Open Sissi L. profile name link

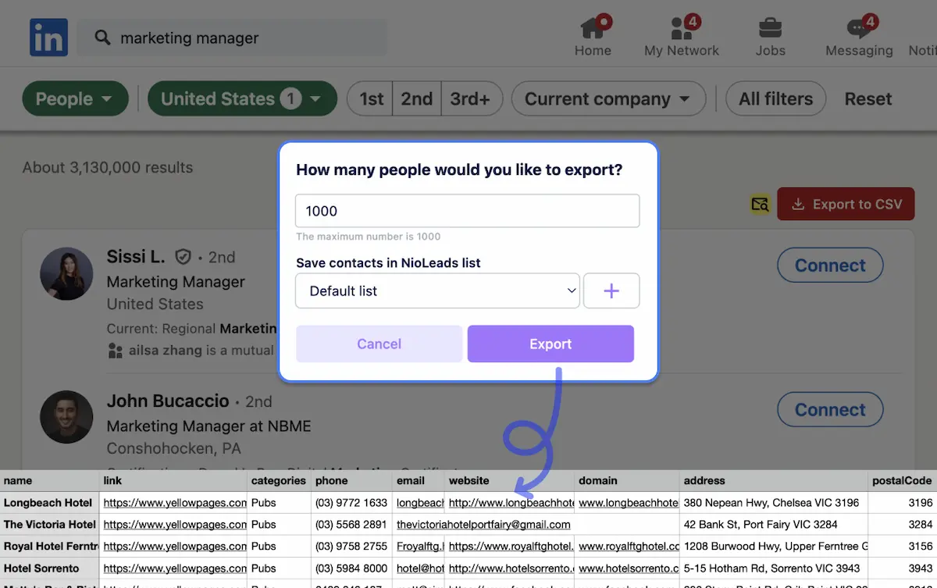[x=136, y=256]
